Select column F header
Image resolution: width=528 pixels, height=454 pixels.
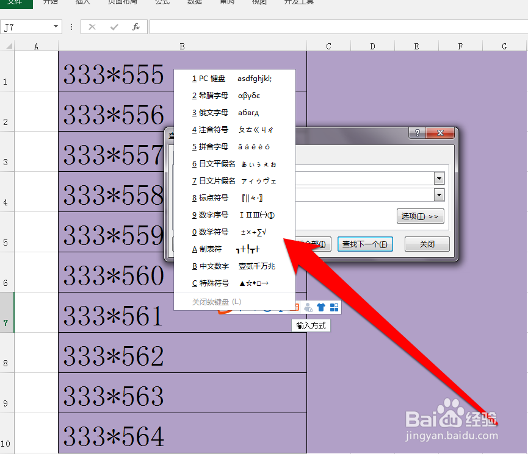pyautogui.click(x=460, y=46)
